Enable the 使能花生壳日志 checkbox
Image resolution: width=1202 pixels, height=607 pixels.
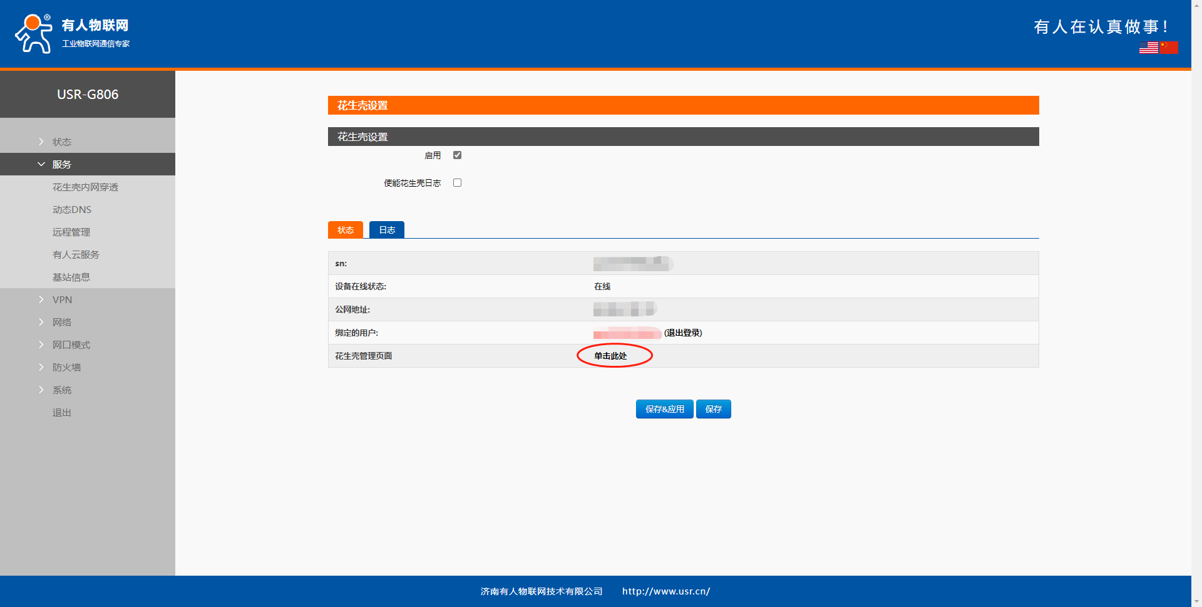coord(457,183)
